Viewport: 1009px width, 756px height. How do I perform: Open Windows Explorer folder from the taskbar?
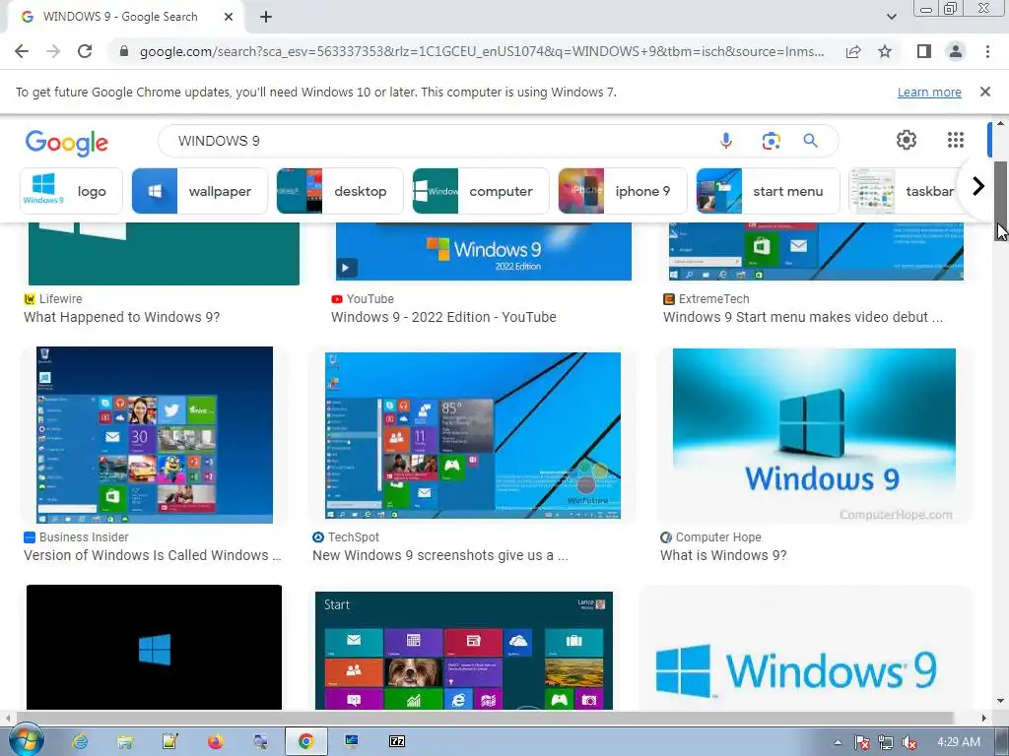[x=125, y=742]
